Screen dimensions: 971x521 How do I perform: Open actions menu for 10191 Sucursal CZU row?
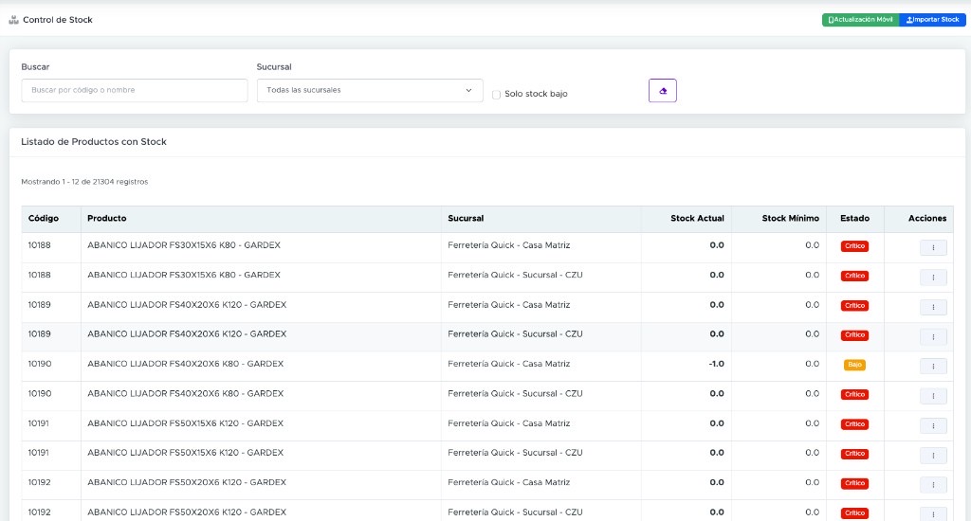(933, 456)
